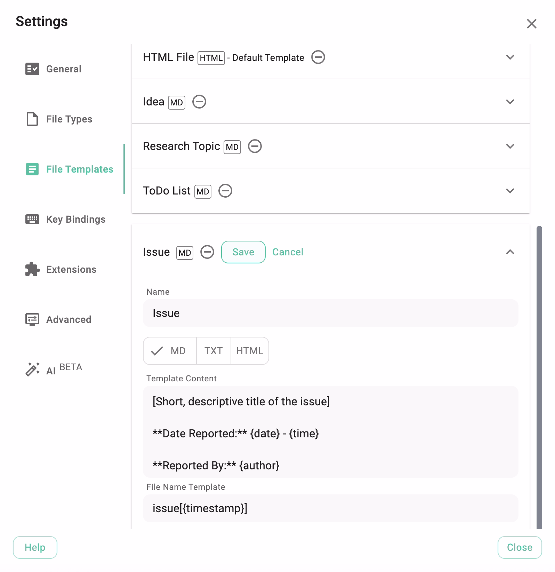The image size is (555, 572).
Task: Expand the Research Topic template panel
Action: pos(510,146)
